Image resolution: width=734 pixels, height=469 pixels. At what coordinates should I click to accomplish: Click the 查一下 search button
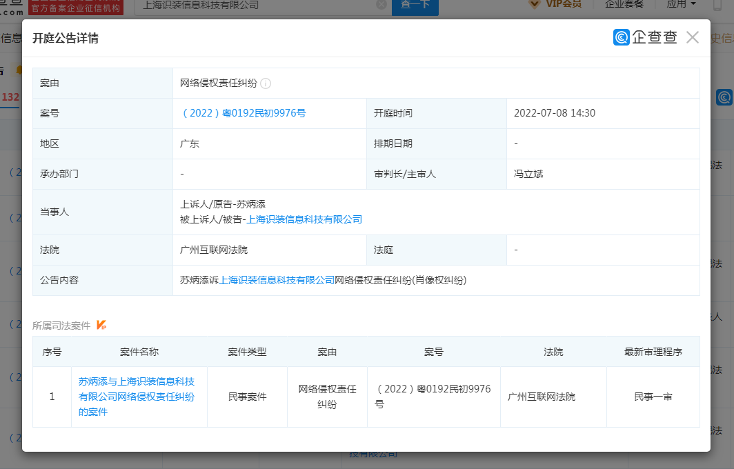click(415, 6)
